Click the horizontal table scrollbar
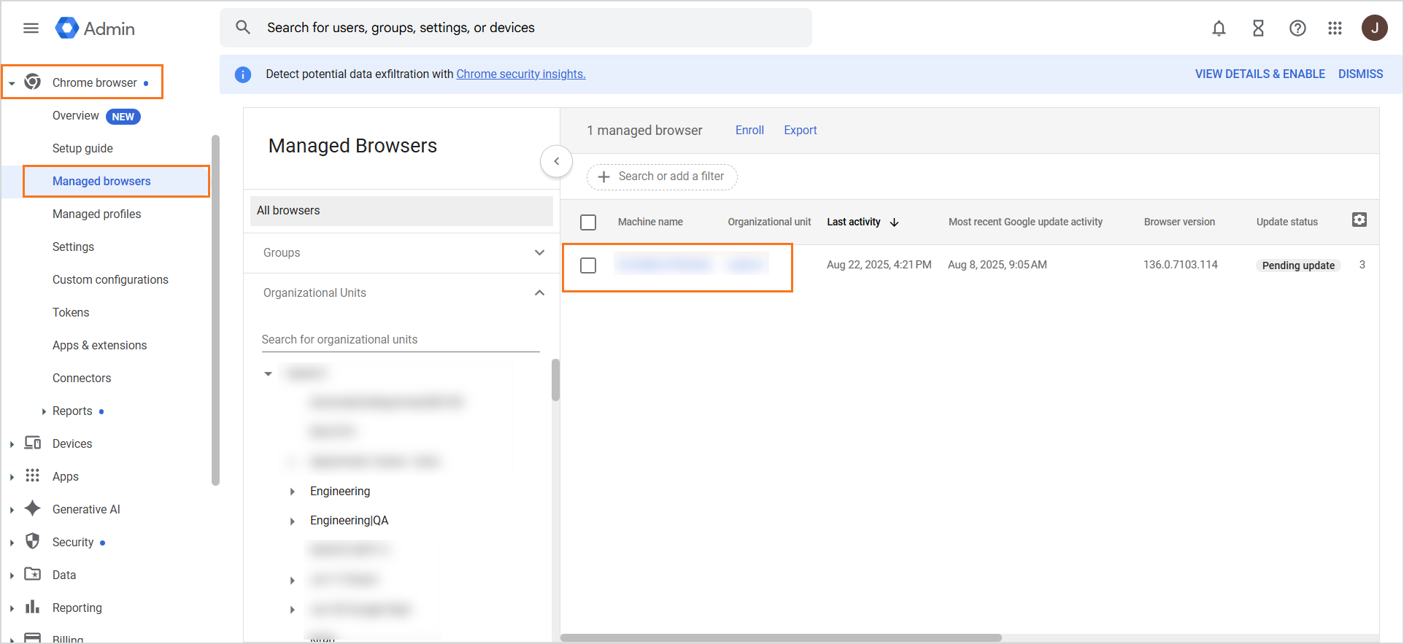The image size is (1404, 644). (781, 637)
